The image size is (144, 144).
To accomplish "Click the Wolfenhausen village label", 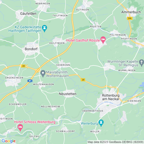I will click(x=43, y=84).
